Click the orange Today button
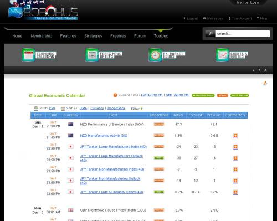The height and width of the screenshot is (221, 277). 223,95
